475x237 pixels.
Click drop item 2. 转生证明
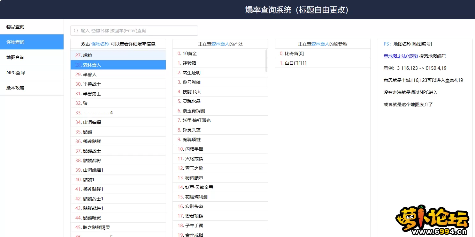click(x=220, y=73)
